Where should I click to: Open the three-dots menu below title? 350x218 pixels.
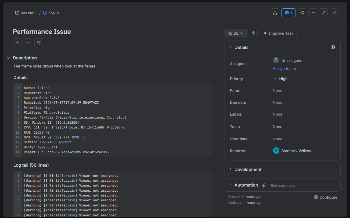point(28,43)
